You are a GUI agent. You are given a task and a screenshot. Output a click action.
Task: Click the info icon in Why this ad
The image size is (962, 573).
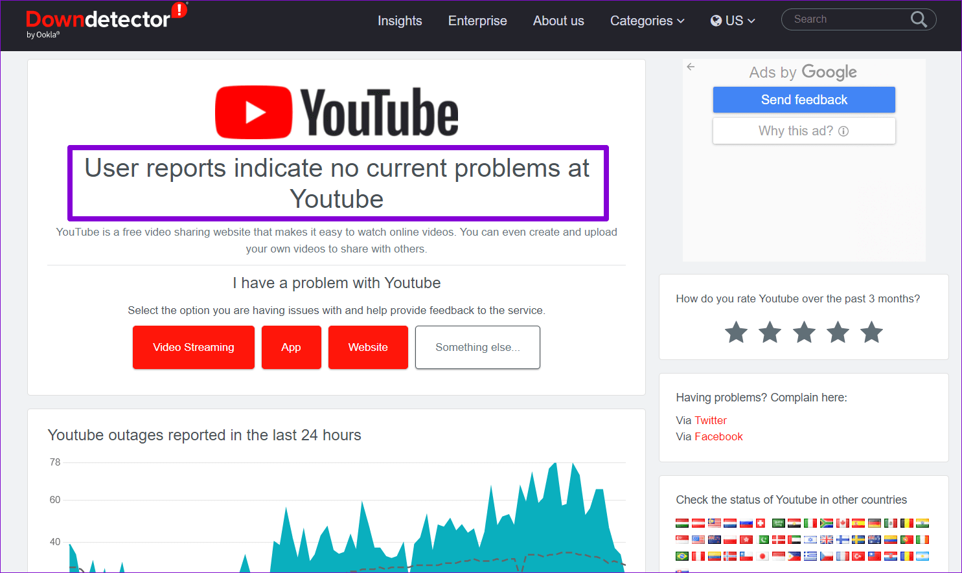[x=843, y=131]
